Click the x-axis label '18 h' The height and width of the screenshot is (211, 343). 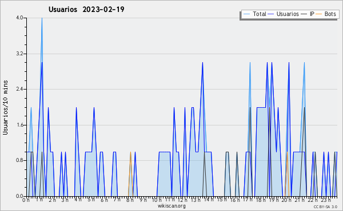[261, 200]
